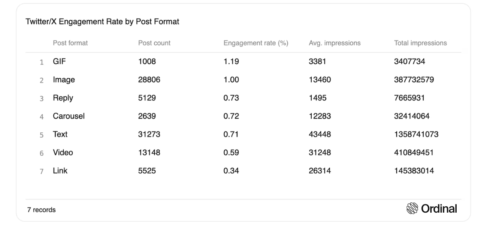
Task: Select GIF engagement rate value 1.19
Action: click(x=231, y=61)
